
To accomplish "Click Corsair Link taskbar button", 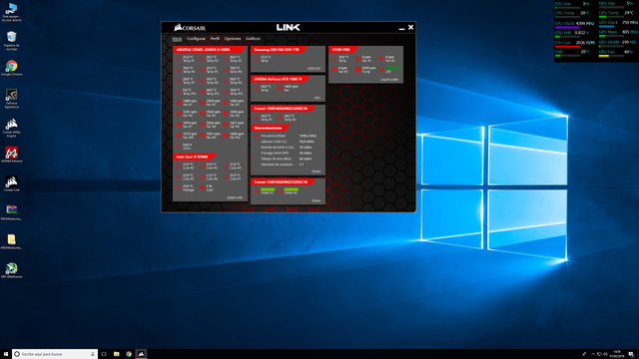I will tap(141, 354).
